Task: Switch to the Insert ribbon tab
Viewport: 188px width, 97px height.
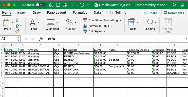Action: pyautogui.click(x=22, y=13)
